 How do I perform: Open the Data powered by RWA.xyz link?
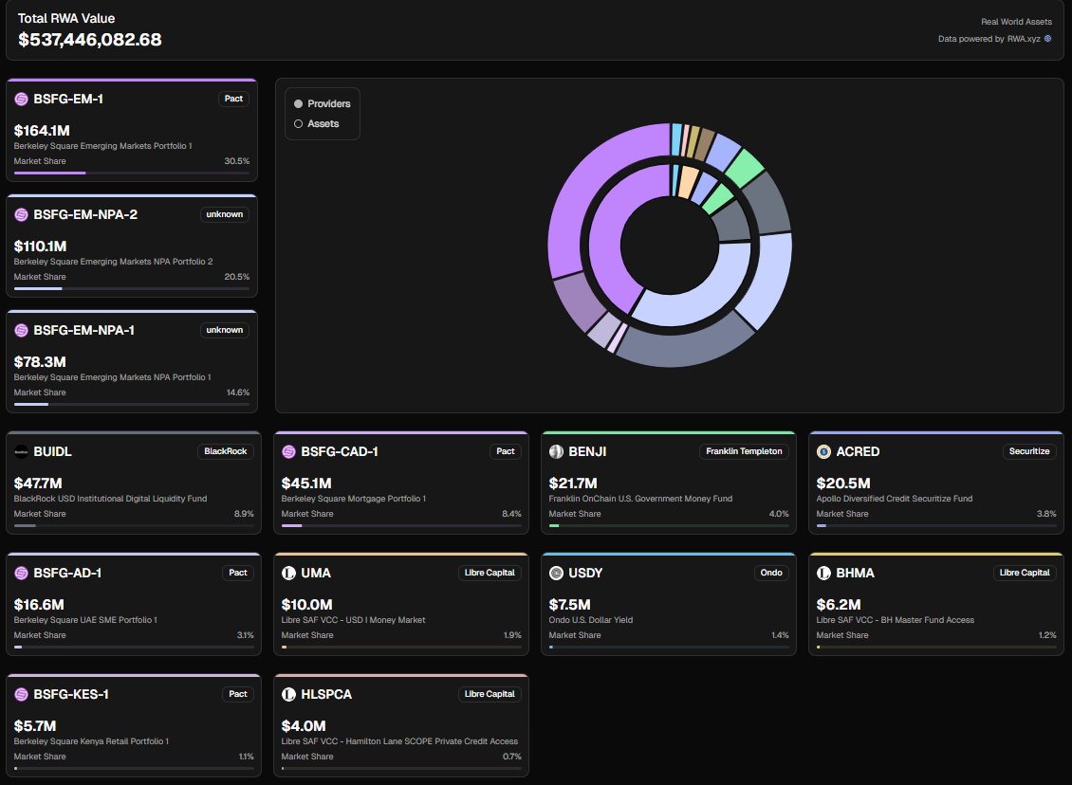pyautogui.click(x=994, y=39)
